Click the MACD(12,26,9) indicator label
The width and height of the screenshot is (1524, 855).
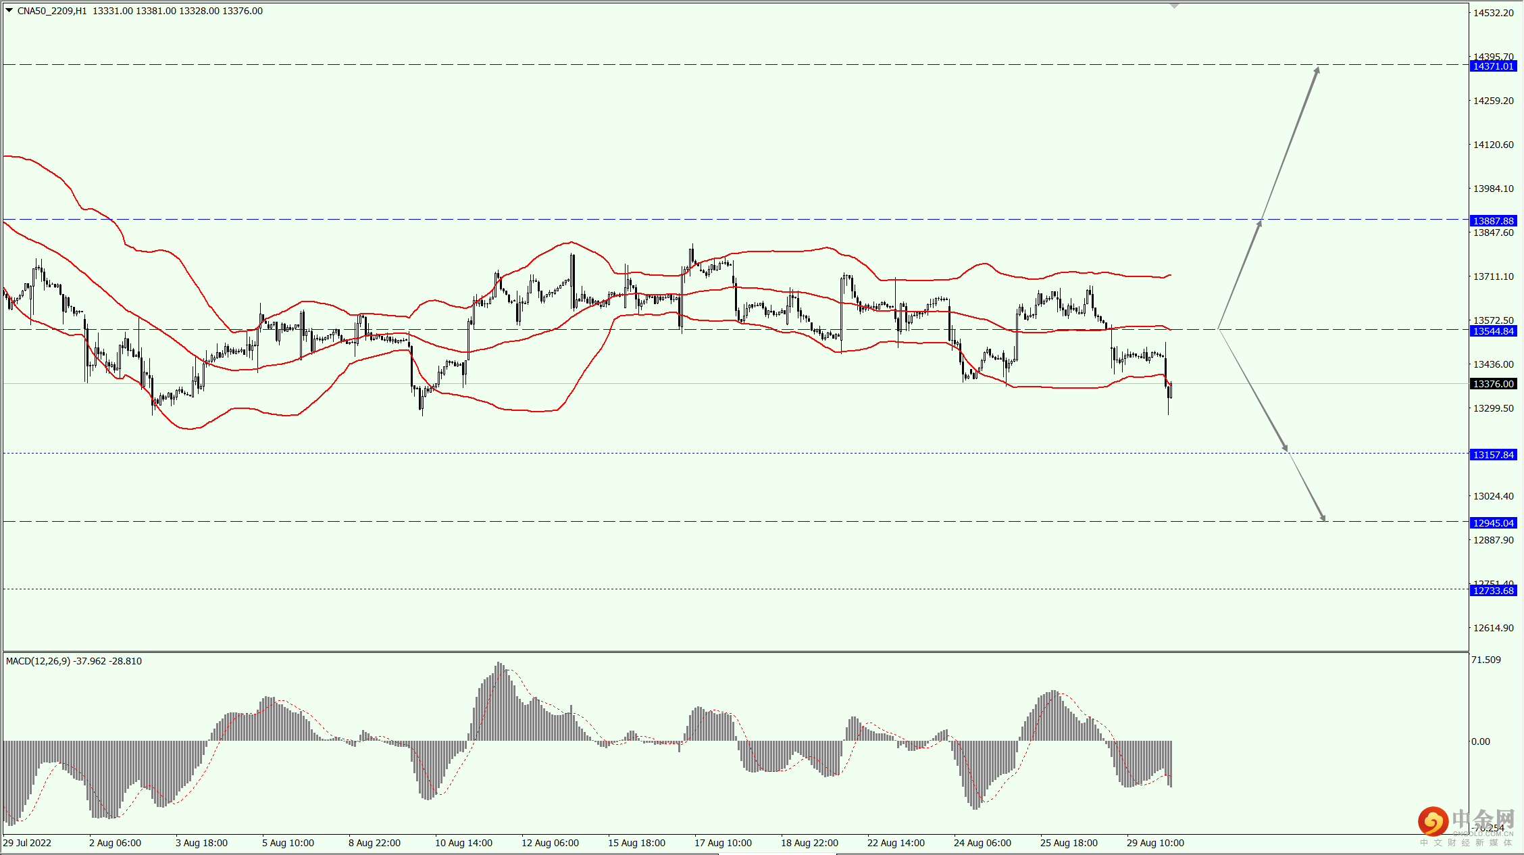pos(38,661)
